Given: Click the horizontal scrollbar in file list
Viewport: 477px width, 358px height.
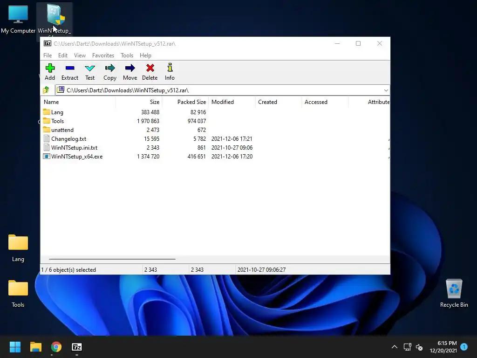Looking at the screenshot, I should (112, 259).
